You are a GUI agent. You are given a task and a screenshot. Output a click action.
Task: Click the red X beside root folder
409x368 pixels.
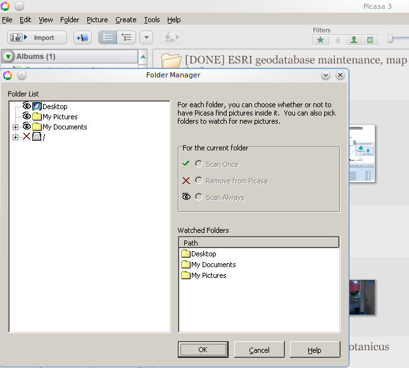(x=27, y=136)
